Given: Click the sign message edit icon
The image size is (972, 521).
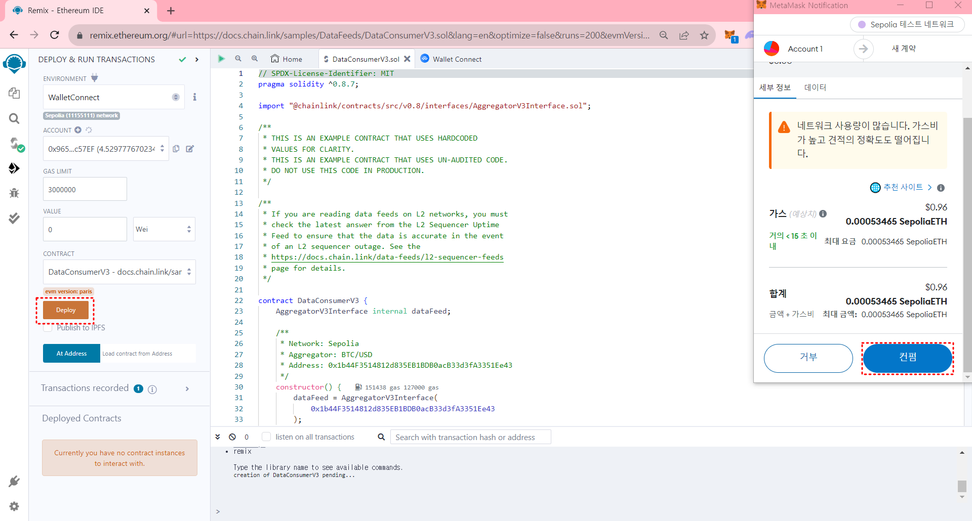Looking at the screenshot, I should [190, 149].
